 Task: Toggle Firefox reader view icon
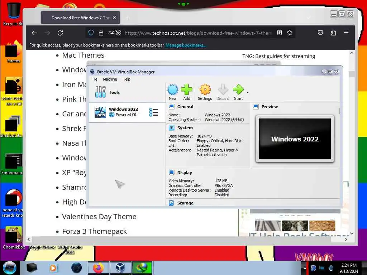pyautogui.click(x=280, y=33)
